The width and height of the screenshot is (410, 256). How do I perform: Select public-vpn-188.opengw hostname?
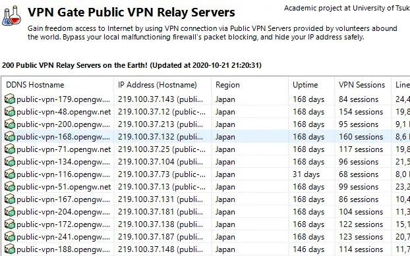coord(63,249)
